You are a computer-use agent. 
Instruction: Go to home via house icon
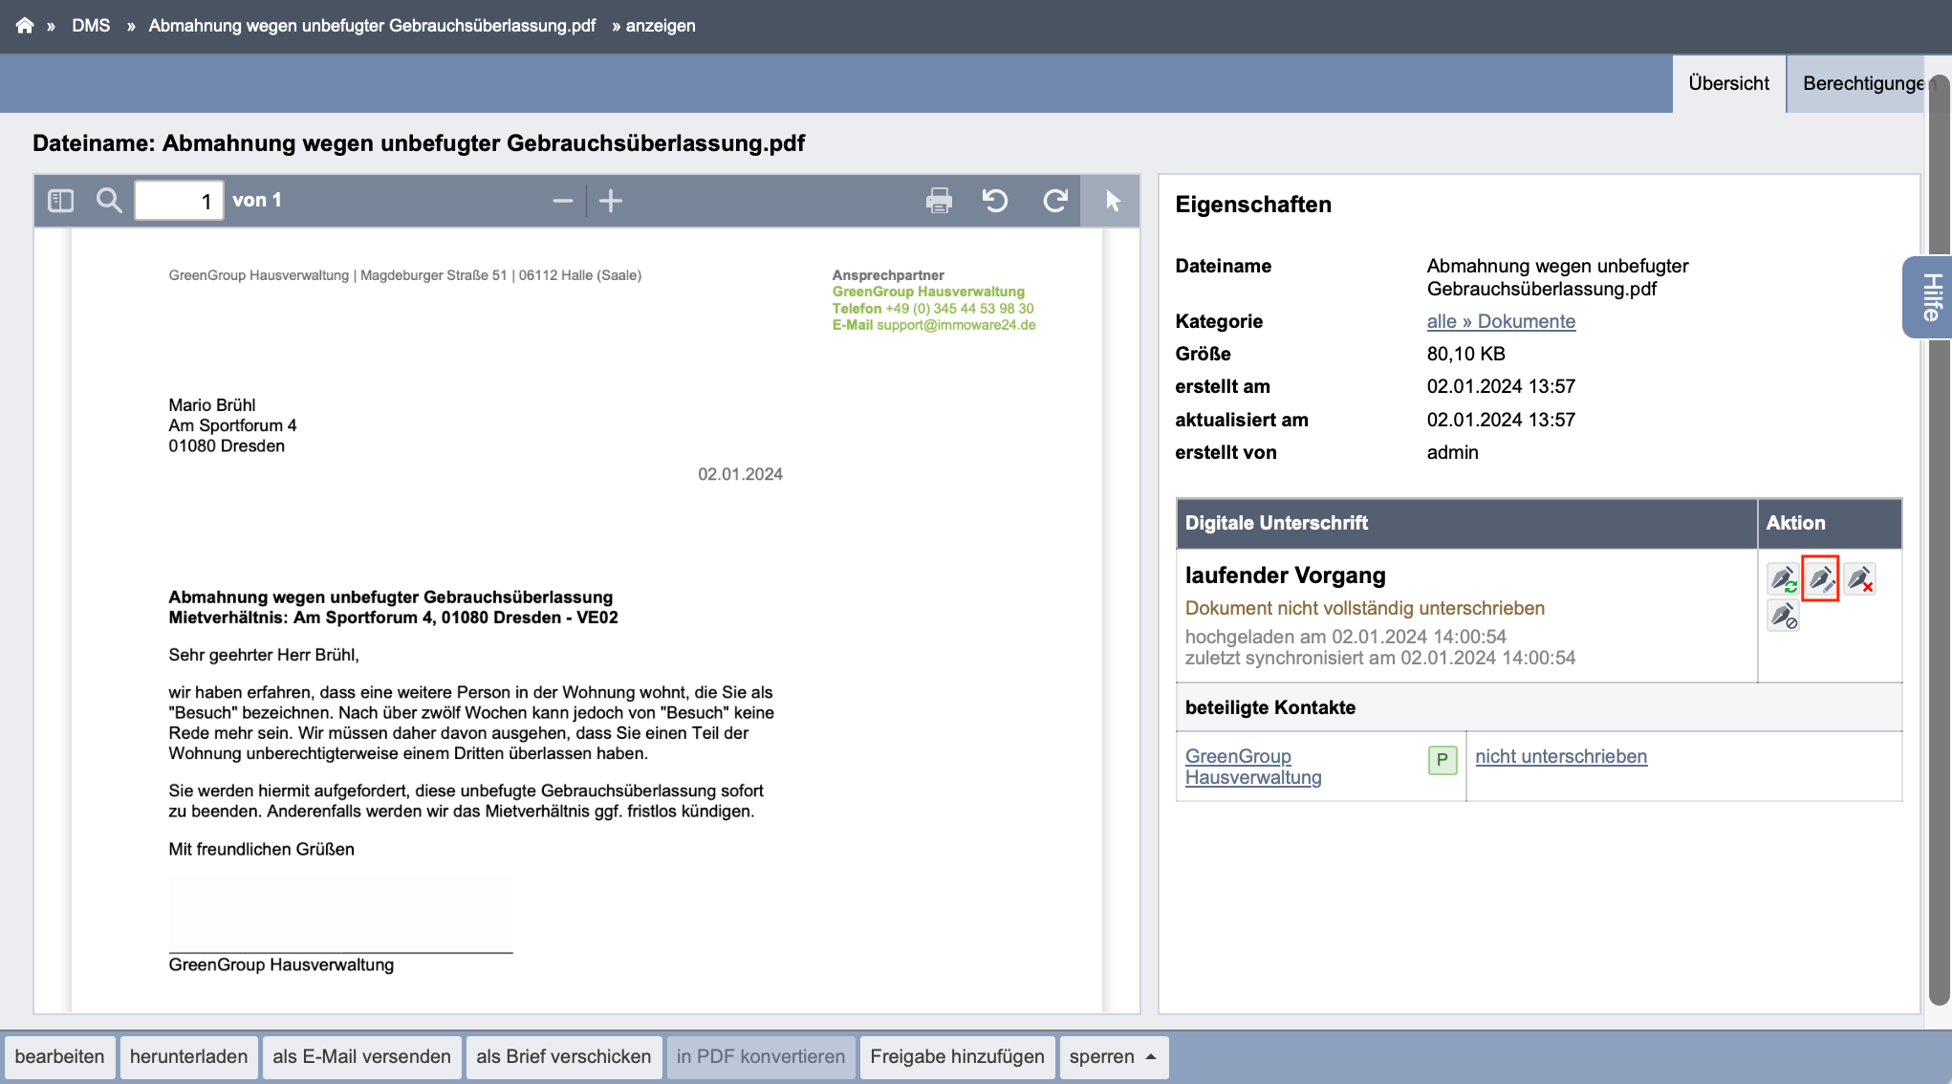[x=25, y=26]
